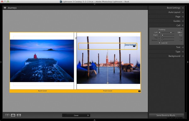Toggle Link All padding checkbox
Viewport: 189px width, 121px height.
point(159,43)
